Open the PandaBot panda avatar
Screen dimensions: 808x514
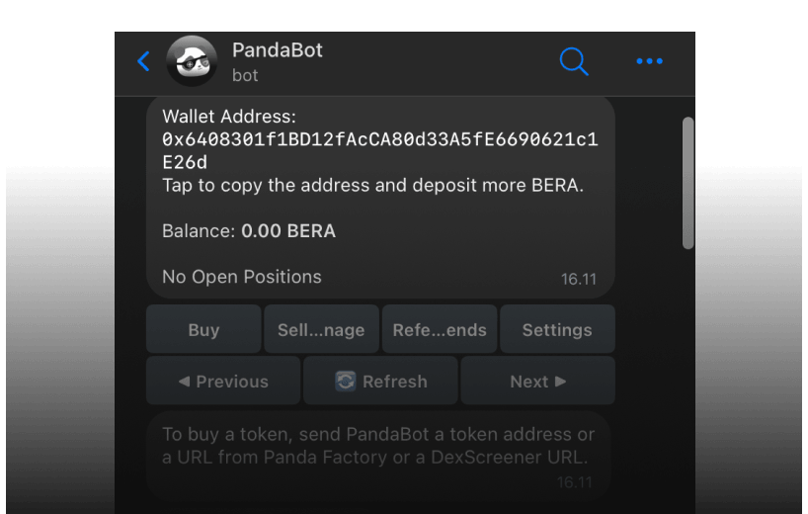click(192, 61)
